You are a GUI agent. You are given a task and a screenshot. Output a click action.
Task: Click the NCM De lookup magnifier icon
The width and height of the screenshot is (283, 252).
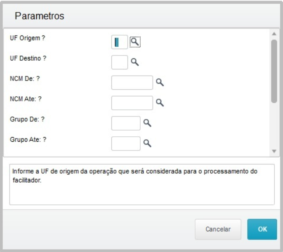tap(160, 82)
